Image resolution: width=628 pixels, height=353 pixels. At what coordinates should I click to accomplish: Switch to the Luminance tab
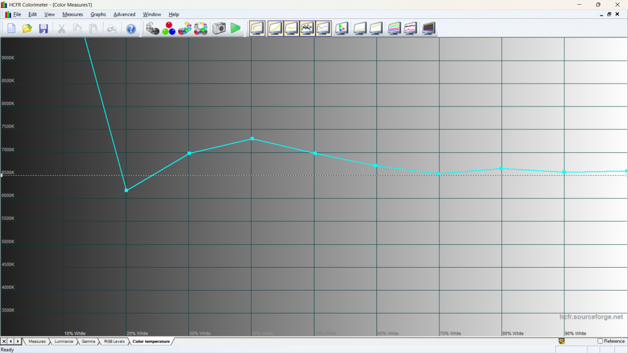[x=64, y=341]
